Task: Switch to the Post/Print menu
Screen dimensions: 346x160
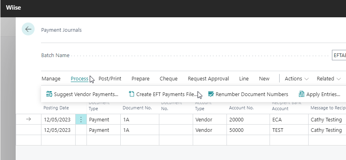Action: [x=110, y=79]
